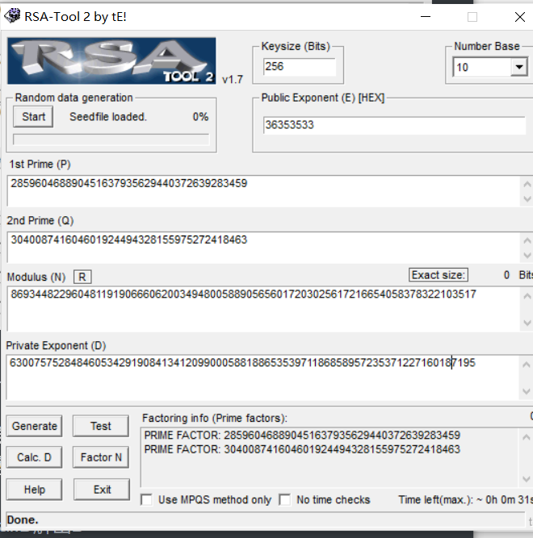Click the Exact size button
533x538 pixels.
(439, 275)
